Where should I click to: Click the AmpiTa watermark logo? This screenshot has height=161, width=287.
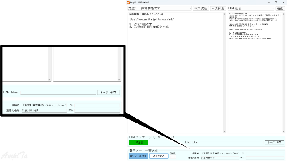point(15,156)
